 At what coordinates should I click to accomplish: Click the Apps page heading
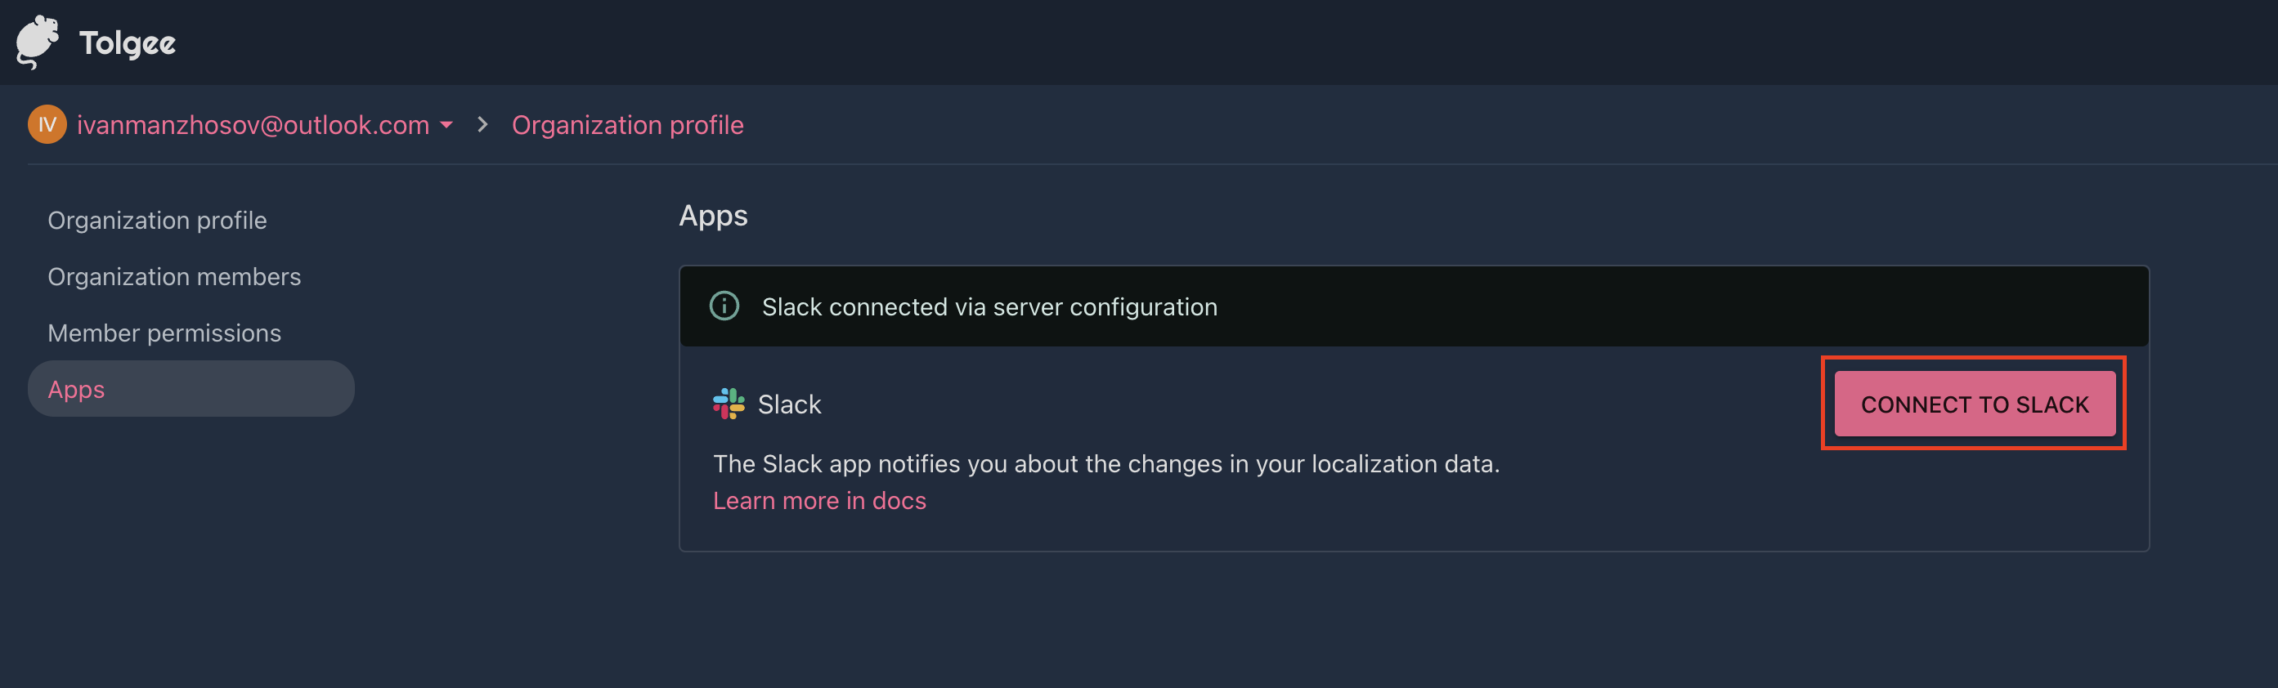pos(713,217)
